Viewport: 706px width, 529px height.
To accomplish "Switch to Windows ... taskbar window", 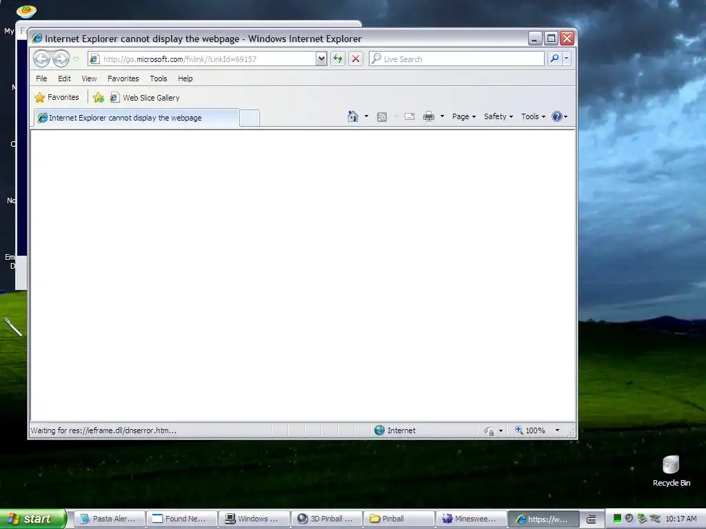I will [x=254, y=519].
